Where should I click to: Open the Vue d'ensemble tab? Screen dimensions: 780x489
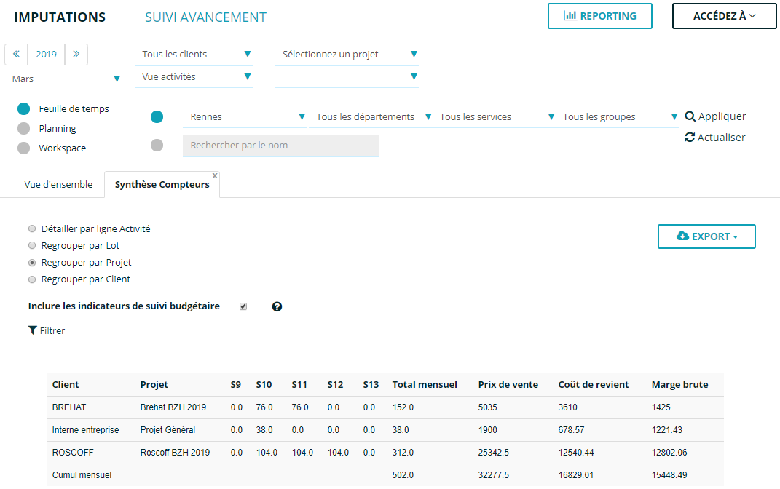point(58,184)
